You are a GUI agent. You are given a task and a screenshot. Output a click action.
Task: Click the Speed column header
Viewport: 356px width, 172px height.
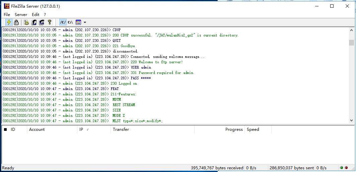point(258,130)
